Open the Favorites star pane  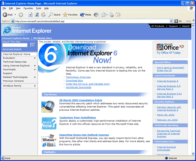[x=70, y=15]
